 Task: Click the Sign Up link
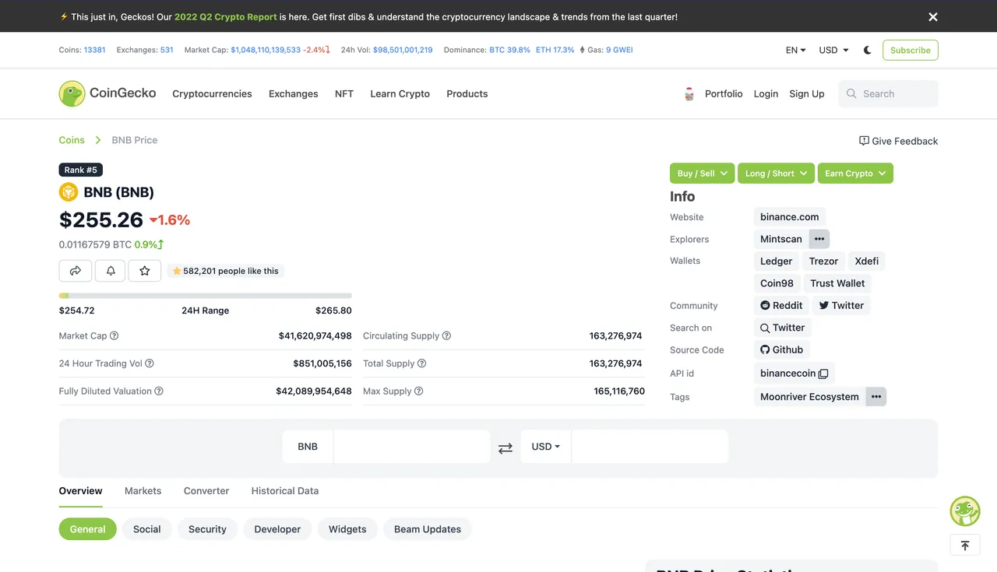pos(807,93)
